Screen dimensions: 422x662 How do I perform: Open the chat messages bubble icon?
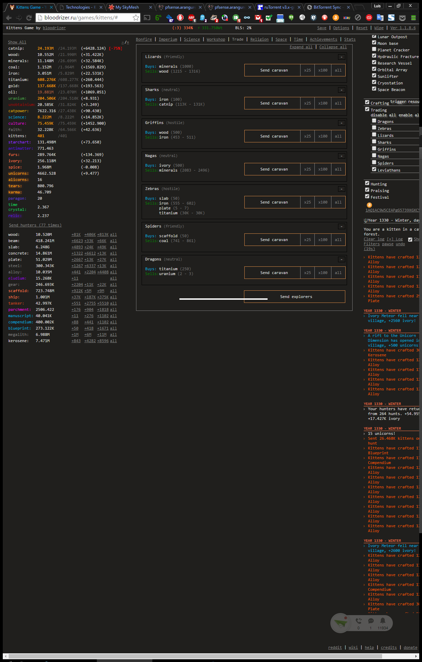tap(371, 621)
